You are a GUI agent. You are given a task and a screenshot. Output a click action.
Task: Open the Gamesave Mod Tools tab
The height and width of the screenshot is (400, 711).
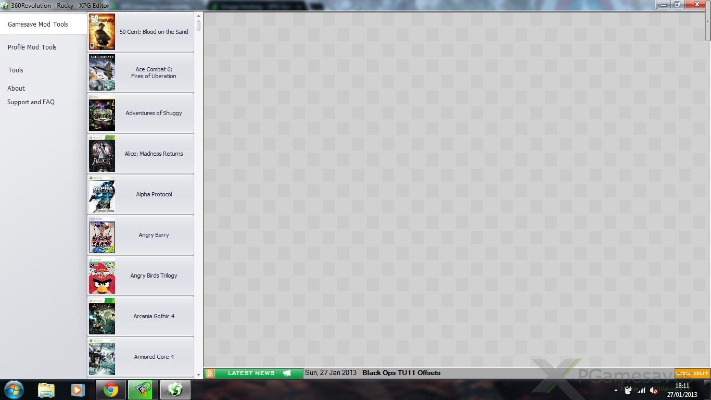38,24
